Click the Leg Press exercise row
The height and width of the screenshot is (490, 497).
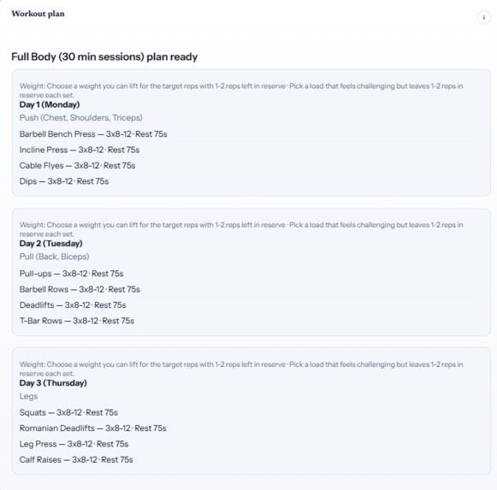pyautogui.click(x=74, y=444)
